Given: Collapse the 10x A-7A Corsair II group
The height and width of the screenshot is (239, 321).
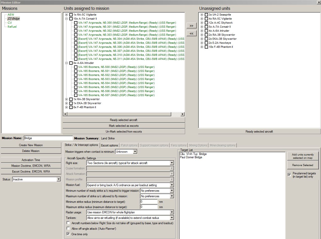Looking at the screenshot, I should pyautogui.click(x=67, y=19).
